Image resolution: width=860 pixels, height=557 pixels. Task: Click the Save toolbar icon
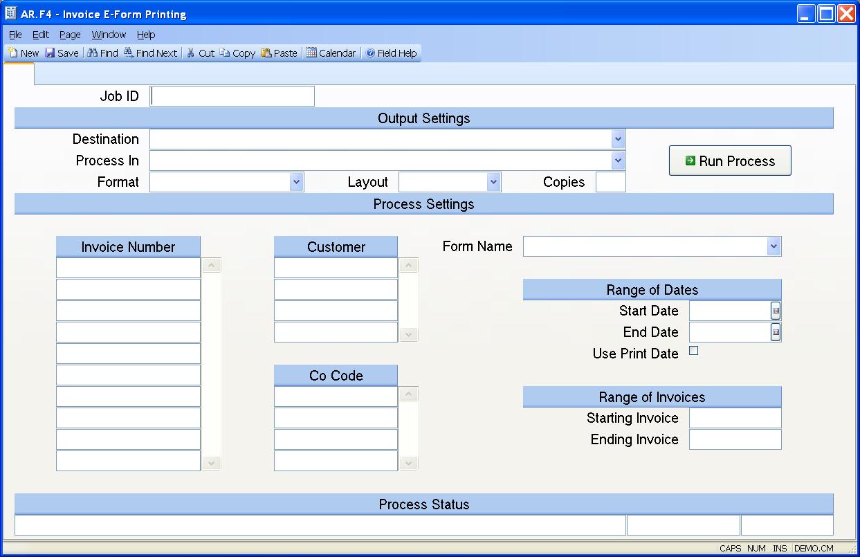coord(50,53)
